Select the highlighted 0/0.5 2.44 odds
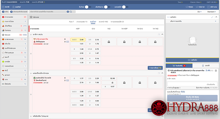Screen dimensions: 220x119 [78, 40]
